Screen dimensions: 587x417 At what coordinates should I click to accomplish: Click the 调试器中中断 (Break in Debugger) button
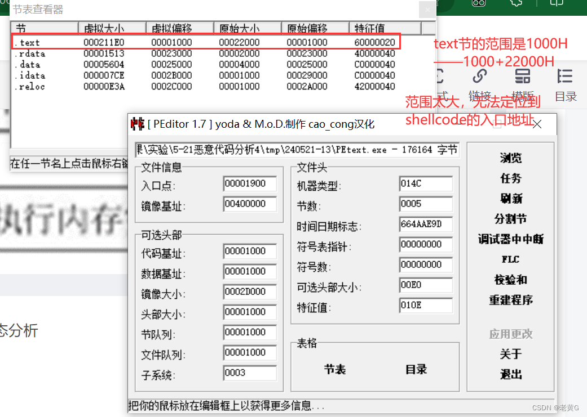click(511, 239)
